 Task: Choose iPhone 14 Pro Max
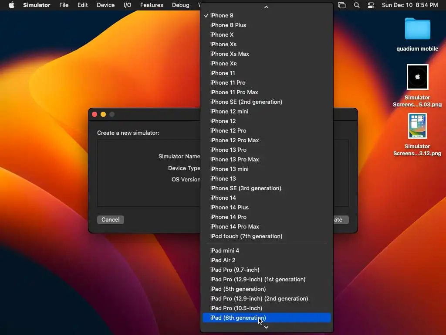(x=267, y=226)
